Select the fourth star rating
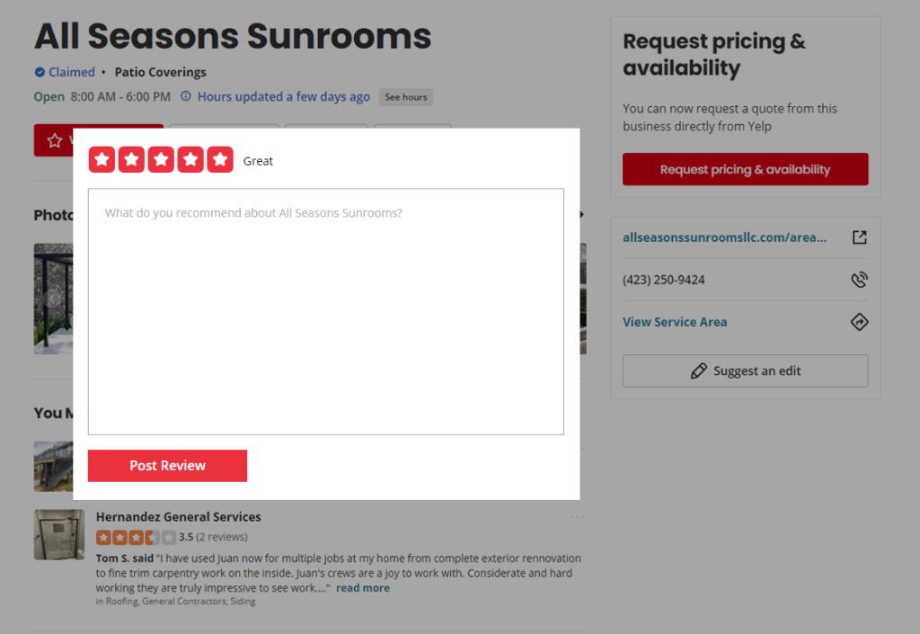Image resolution: width=920 pixels, height=634 pixels. [190, 160]
